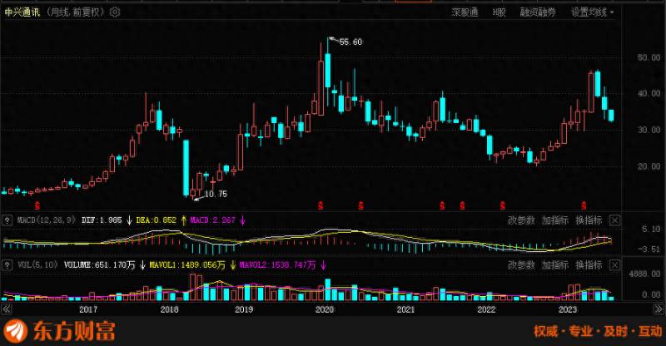The image size is (666, 346).
Task: Click the MACD(12,26,9) indicator name
Action: [x=47, y=220]
